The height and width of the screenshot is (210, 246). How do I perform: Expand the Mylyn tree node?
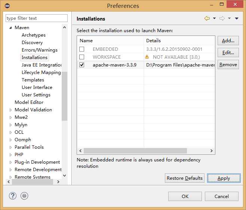coord(10,125)
